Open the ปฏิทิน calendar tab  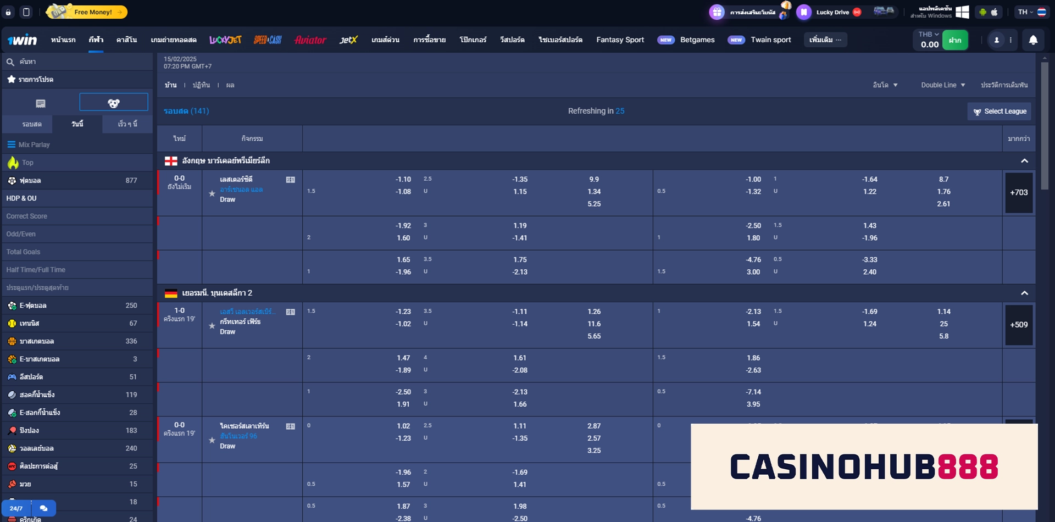click(x=201, y=85)
